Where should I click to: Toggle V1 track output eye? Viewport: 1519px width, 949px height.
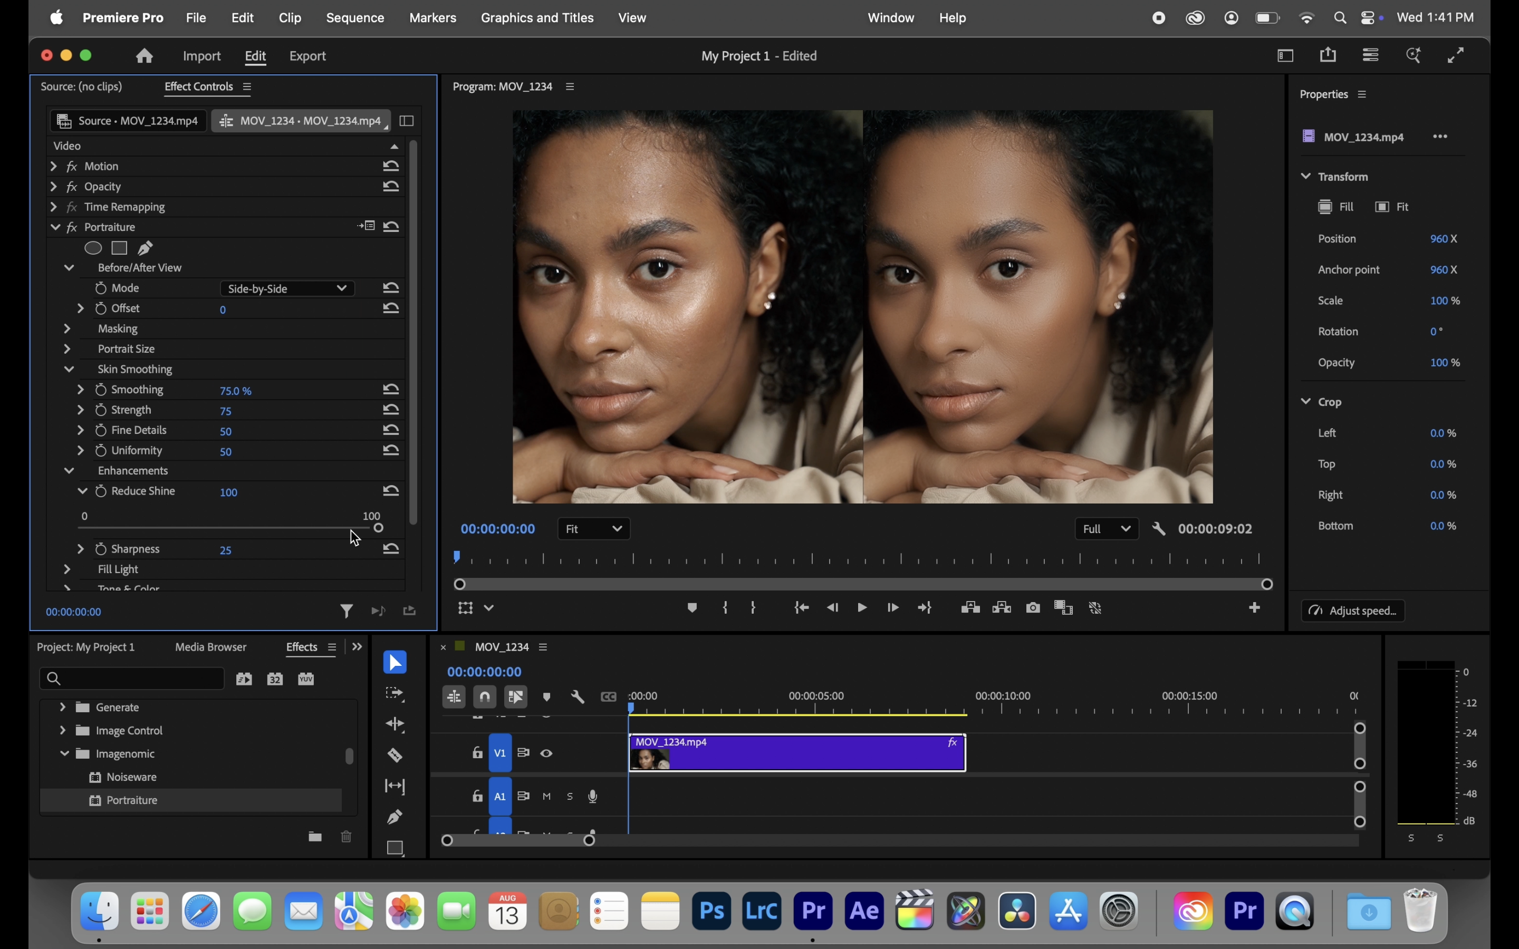point(547,753)
